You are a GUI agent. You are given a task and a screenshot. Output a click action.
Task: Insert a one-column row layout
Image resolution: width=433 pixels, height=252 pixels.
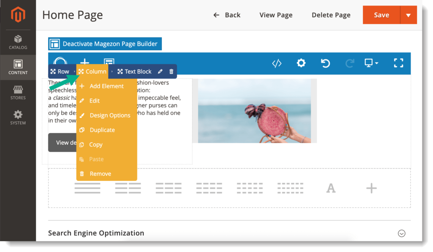[x=87, y=188]
